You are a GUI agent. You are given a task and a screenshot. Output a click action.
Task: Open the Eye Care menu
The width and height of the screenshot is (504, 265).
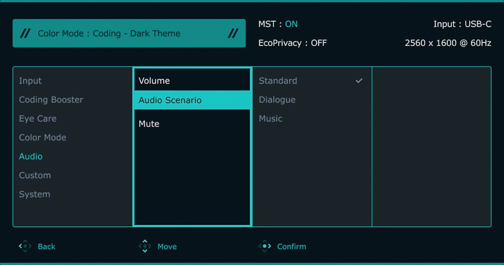click(38, 119)
